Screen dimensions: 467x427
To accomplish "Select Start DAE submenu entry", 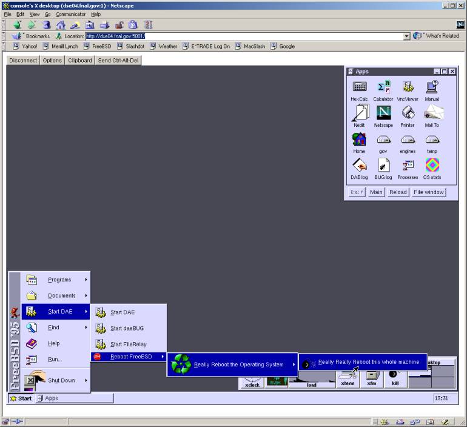I will tap(129, 312).
